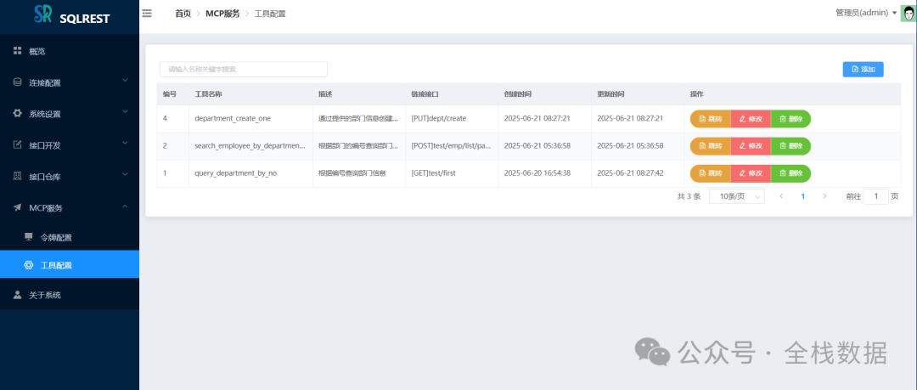Click 修改 for department_create_one
917x390 pixels.
pyautogui.click(x=751, y=119)
